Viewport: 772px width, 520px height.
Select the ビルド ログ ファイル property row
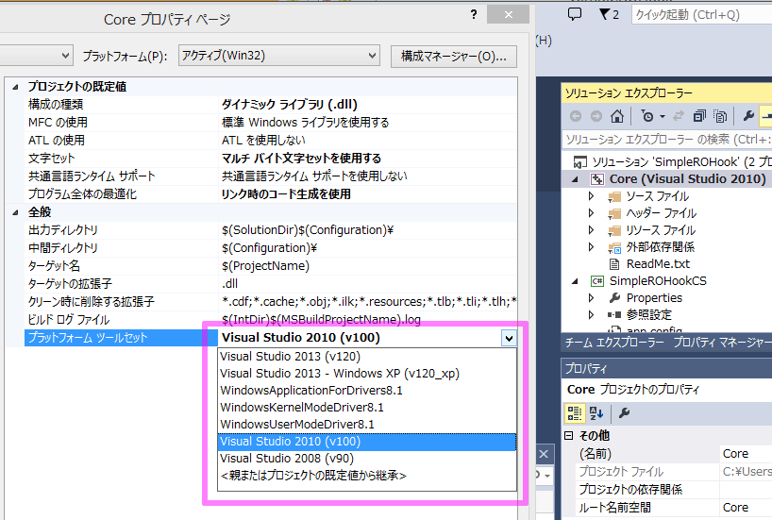(271, 320)
